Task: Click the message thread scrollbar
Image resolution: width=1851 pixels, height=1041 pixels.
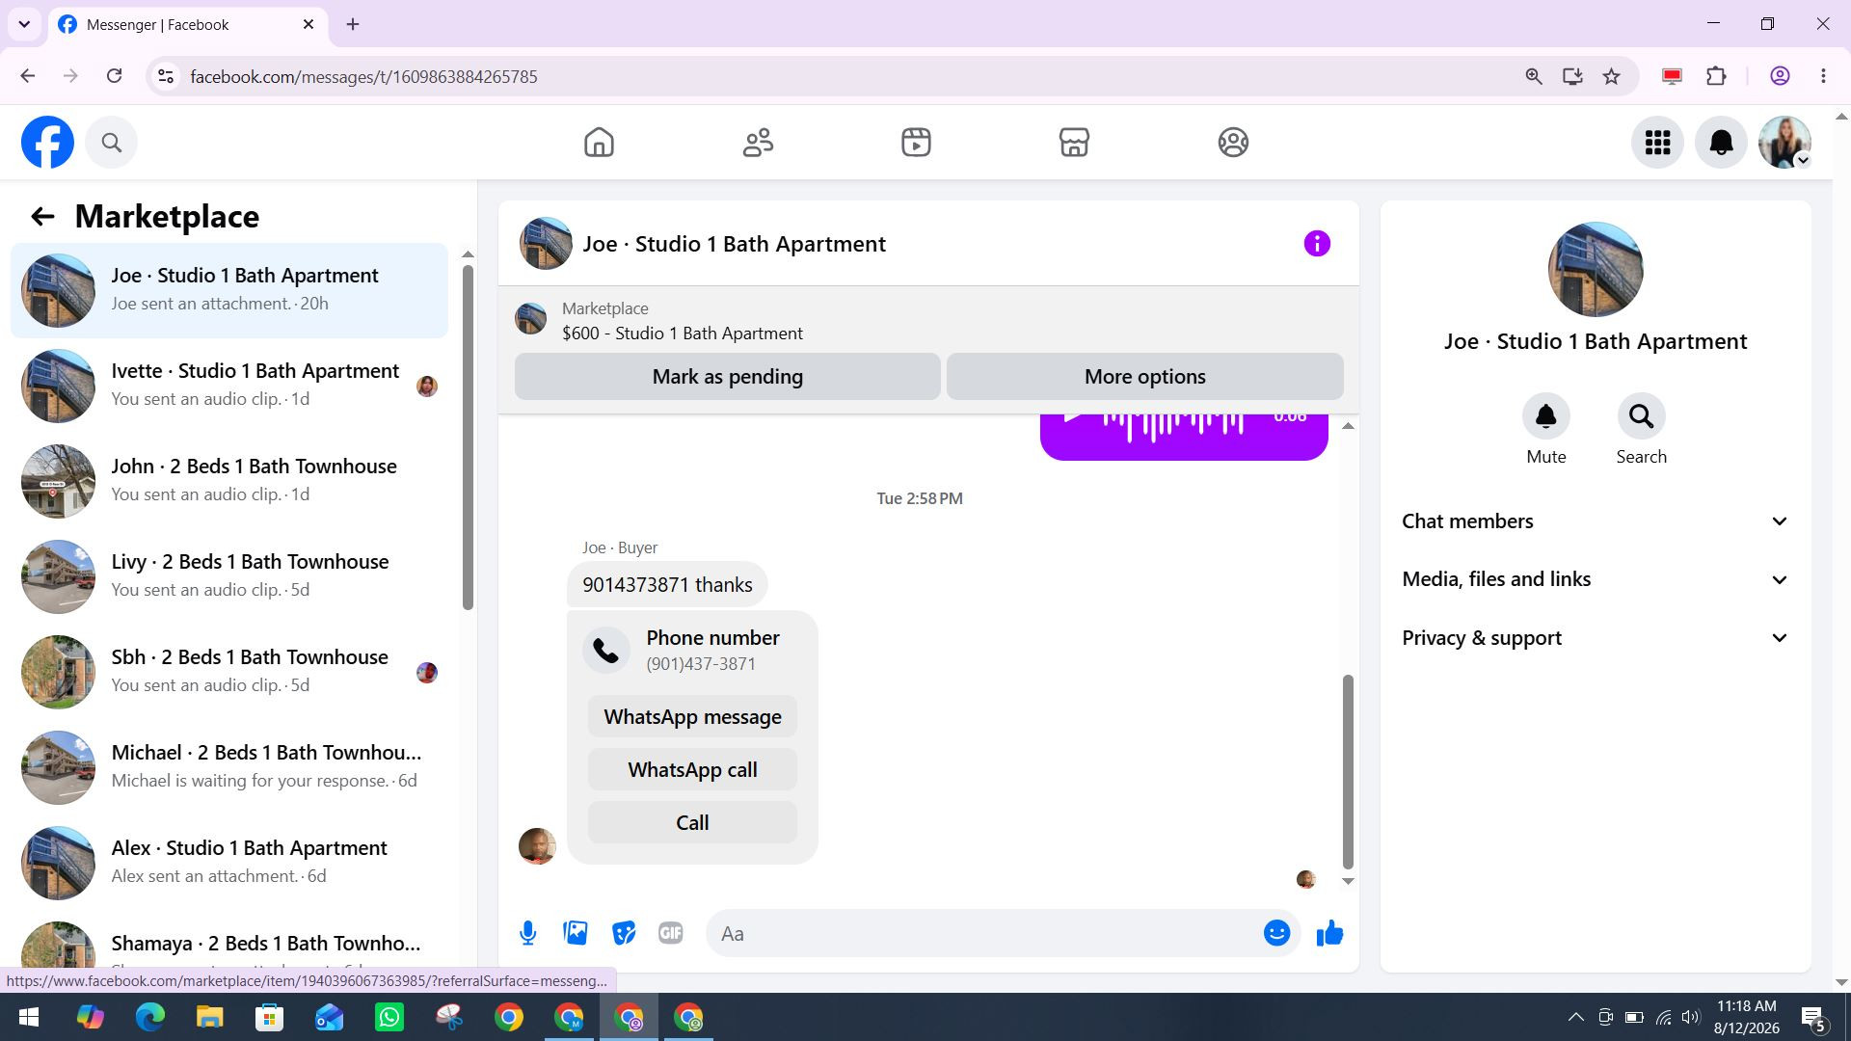Action: pos(1348,771)
